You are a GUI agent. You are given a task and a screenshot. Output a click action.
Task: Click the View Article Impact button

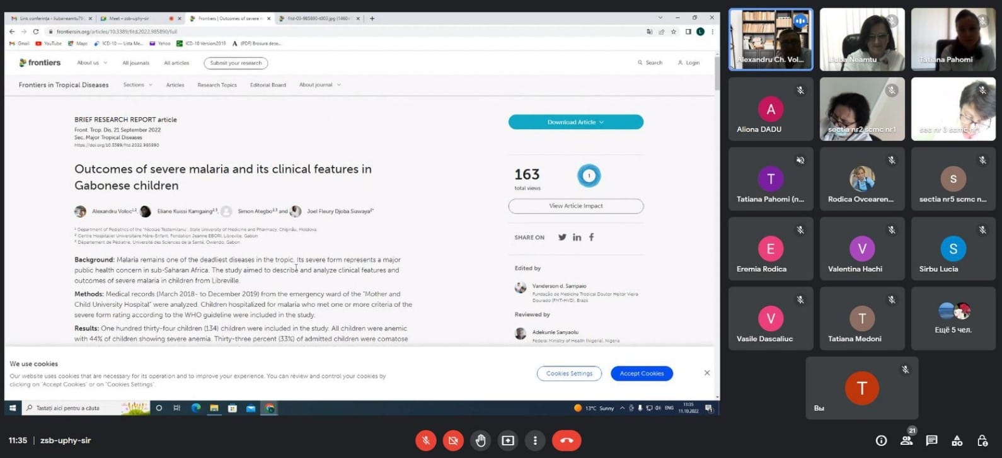575,206
